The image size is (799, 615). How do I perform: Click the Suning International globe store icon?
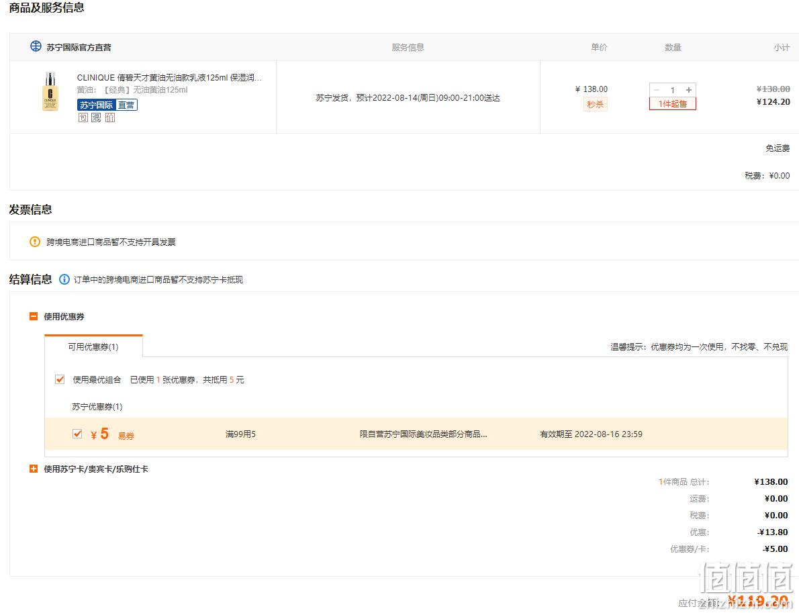[36, 46]
